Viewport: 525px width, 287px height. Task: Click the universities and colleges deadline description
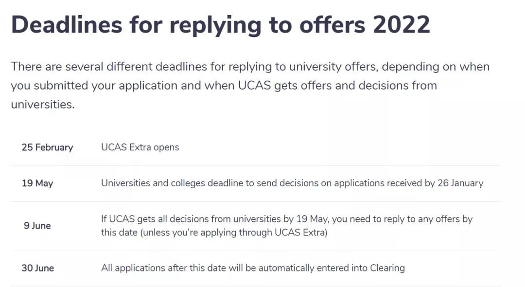(x=292, y=183)
